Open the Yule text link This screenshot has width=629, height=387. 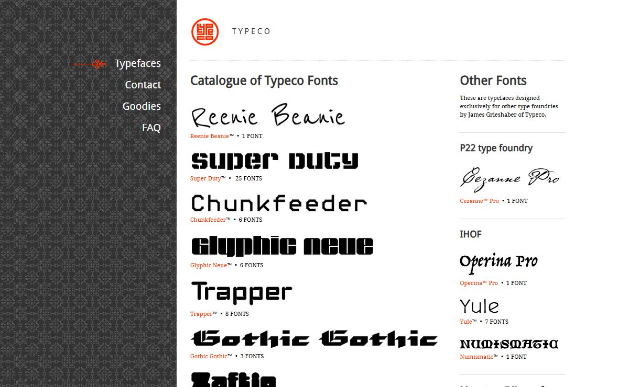[x=465, y=322]
